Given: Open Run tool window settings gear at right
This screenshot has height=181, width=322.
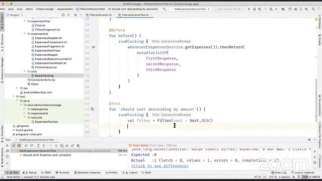Looking at the screenshot, I should (x=309, y=140).
